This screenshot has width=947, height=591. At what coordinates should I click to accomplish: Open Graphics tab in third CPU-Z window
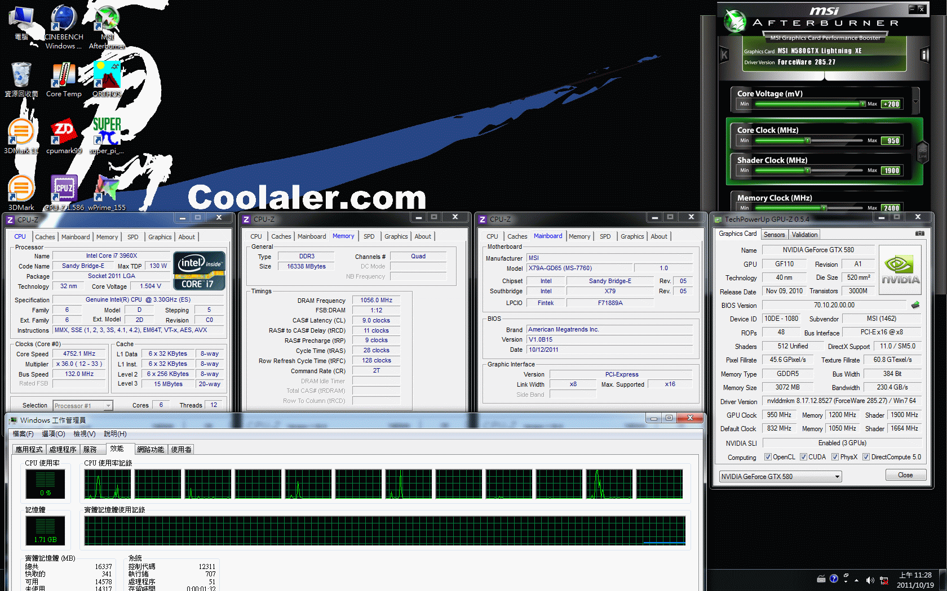(632, 236)
